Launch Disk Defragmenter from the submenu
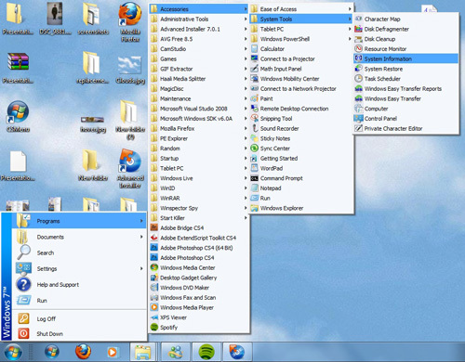The width and height of the screenshot is (465, 362). (x=405, y=29)
